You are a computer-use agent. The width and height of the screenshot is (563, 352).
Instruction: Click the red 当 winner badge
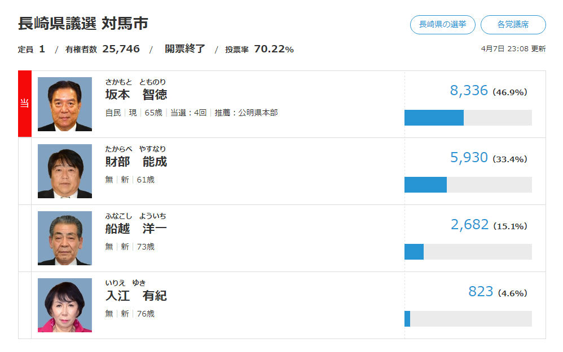point(24,104)
